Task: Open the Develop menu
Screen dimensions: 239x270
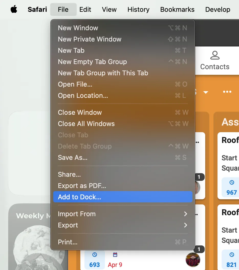Action: [x=218, y=9]
